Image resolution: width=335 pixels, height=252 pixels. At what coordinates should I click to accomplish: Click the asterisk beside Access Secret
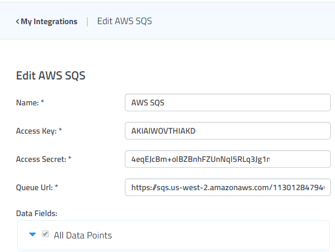point(69,158)
